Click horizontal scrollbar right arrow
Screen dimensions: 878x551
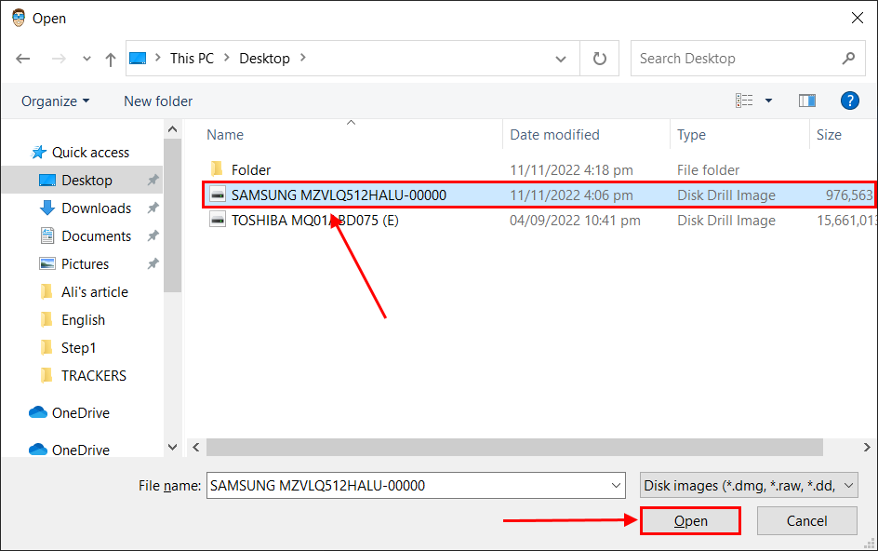(867, 448)
